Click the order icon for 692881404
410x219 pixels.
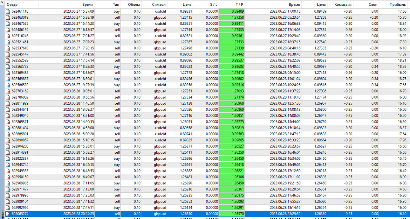click(x=8, y=128)
